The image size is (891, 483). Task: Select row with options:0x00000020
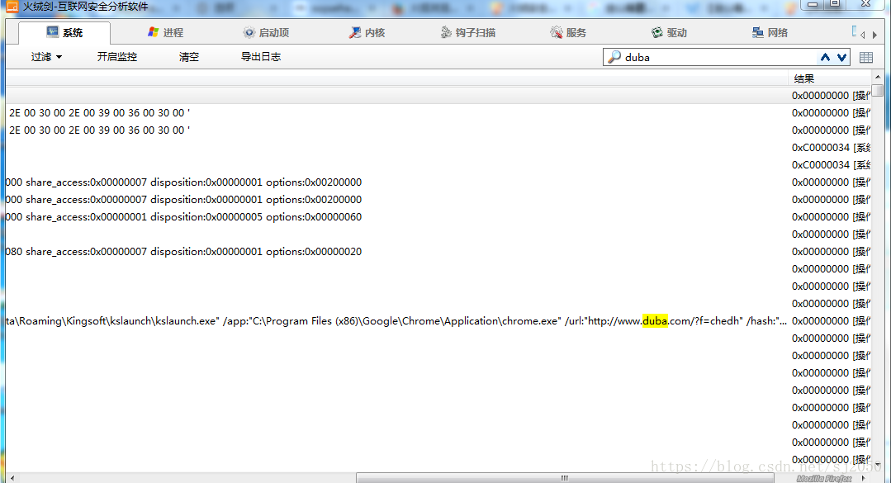pyautogui.click(x=438, y=252)
